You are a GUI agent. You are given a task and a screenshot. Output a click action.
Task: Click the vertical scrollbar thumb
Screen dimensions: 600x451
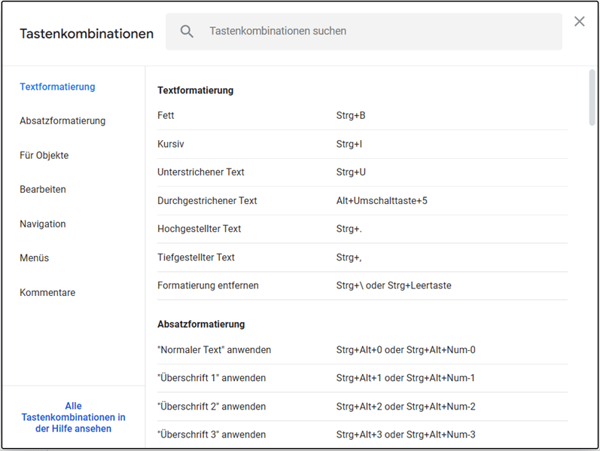point(592,98)
